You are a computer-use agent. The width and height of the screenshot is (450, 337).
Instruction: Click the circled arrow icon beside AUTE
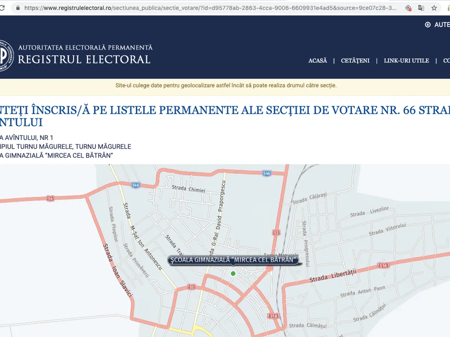pyautogui.click(x=427, y=25)
